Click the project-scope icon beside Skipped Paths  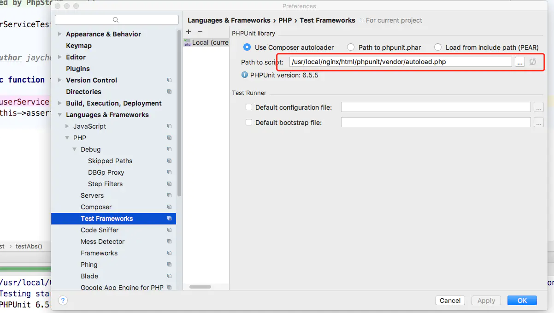[169, 161]
